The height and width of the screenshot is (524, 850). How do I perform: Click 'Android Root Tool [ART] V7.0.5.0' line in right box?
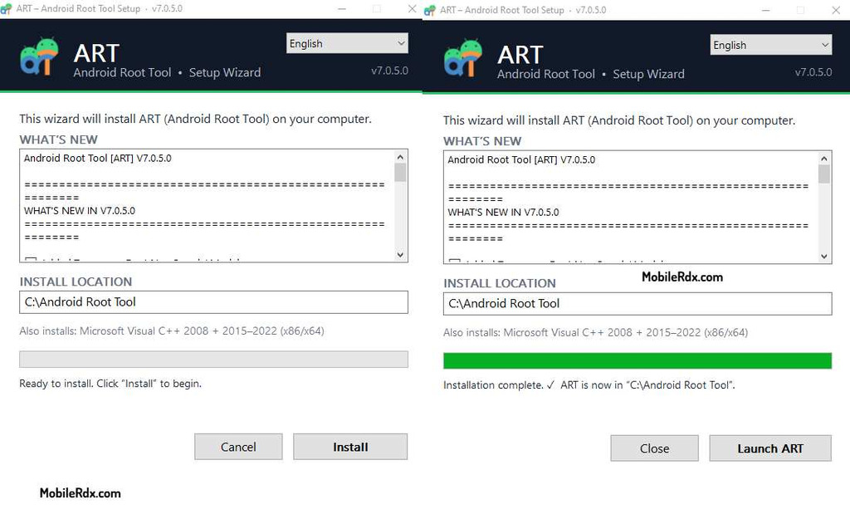(x=521, y=159)
